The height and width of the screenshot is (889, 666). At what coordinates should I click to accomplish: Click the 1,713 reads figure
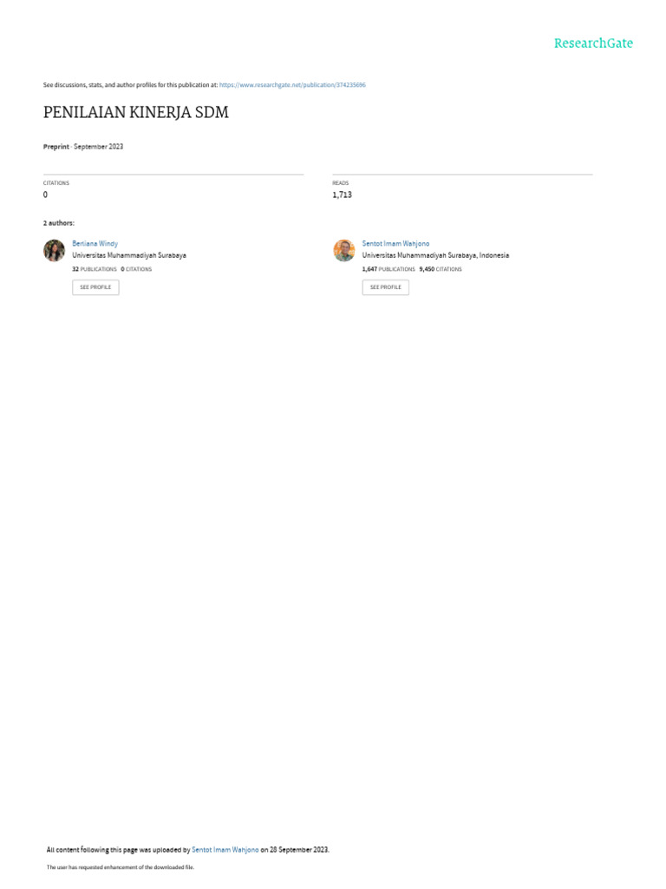342,195
